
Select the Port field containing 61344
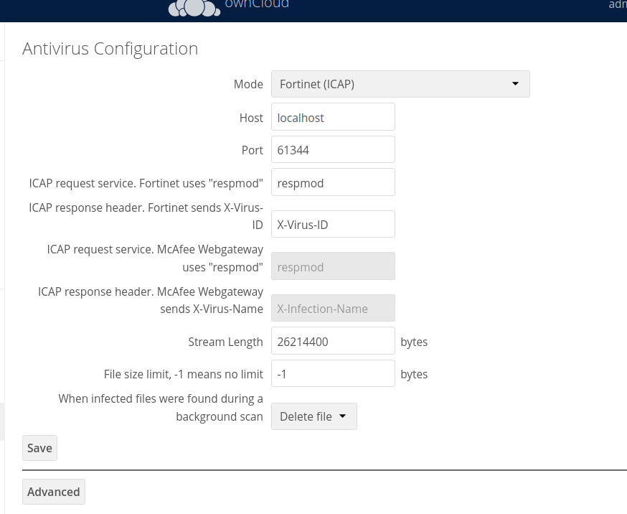[x=333, y=149]
